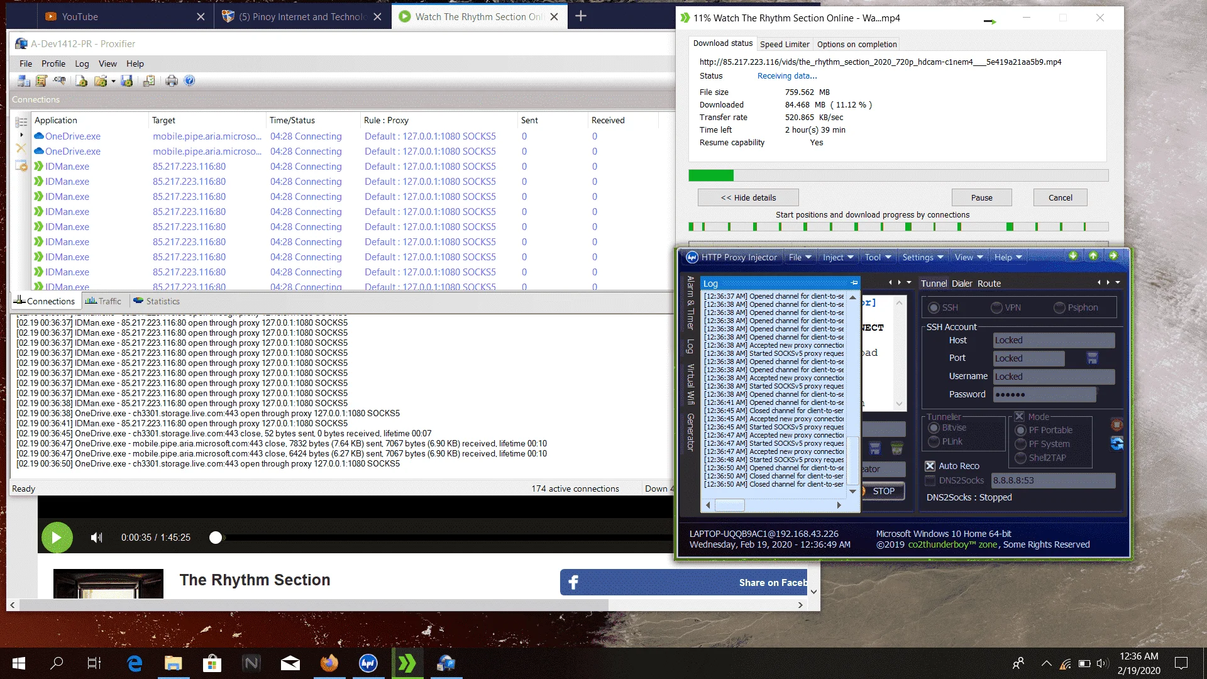Image resolution: width=1207 pixels, height=679 pixels.
Task: Open the View dropdown in HTTP Proxy Injector
Action: click(968, 257)
